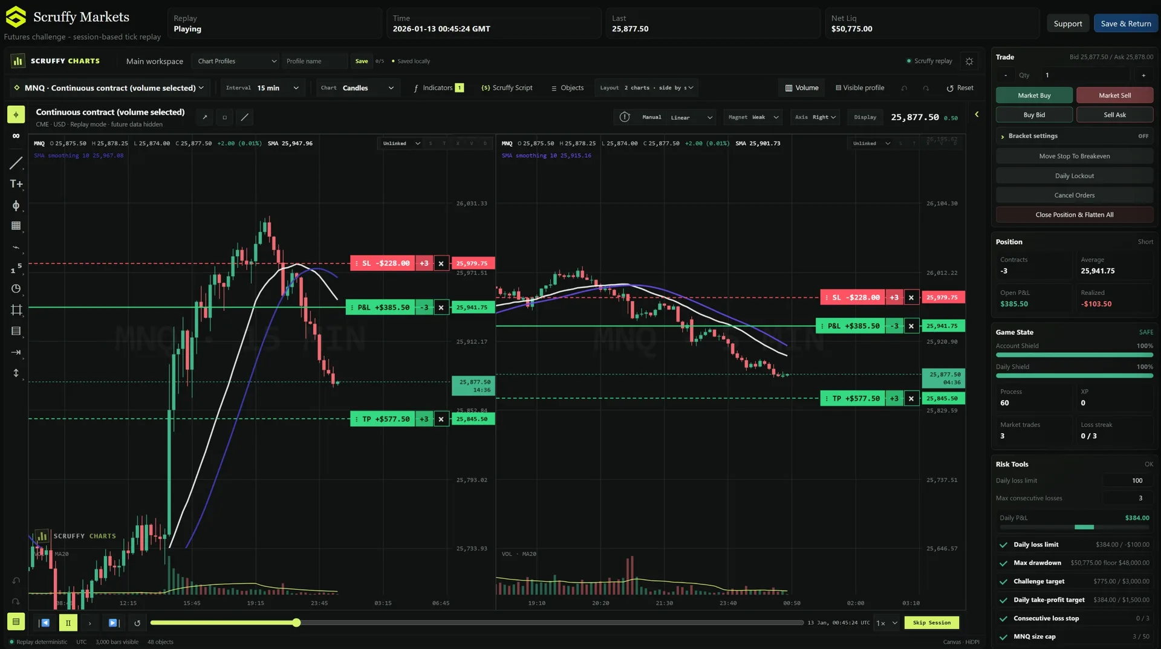Remove the SL order on left chart
Image resolution: width=1161 pixels, height=649 pixels.
(x=441, y=263)
